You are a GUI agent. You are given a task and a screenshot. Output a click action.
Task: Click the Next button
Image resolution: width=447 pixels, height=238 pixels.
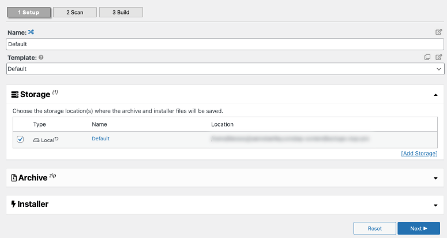[419, 228]
